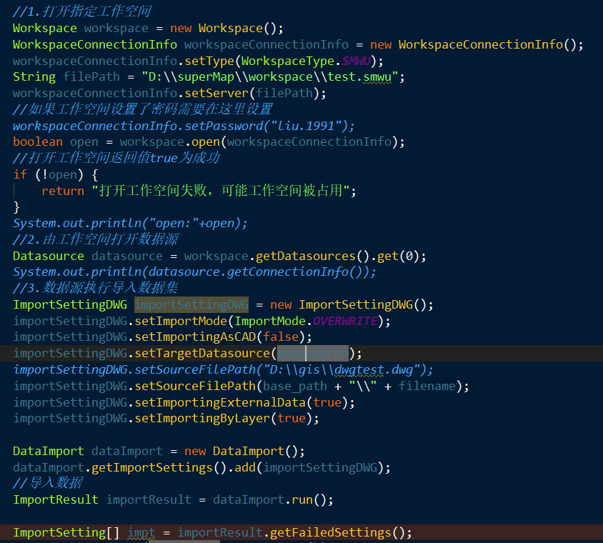Click underlined variable "impt"
This screenshot has height=543, width=603.
tap(141, 532)
